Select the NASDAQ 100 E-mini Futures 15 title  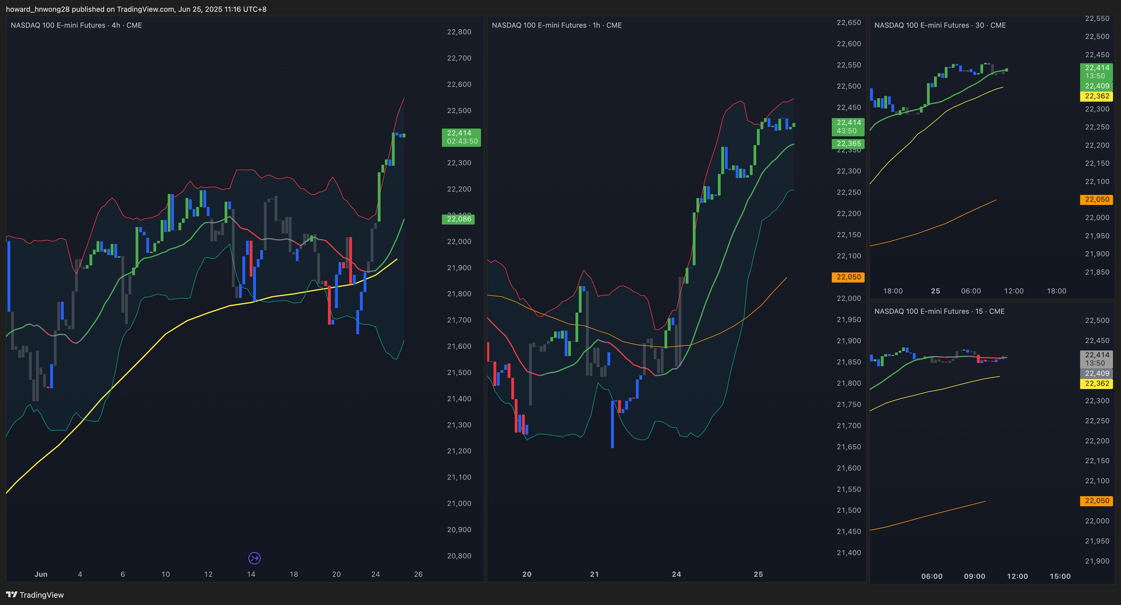(x=939, y=311)
